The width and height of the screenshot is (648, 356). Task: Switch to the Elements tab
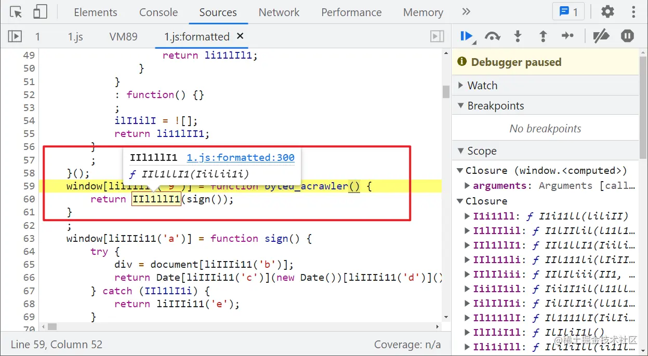pos(96,12)
